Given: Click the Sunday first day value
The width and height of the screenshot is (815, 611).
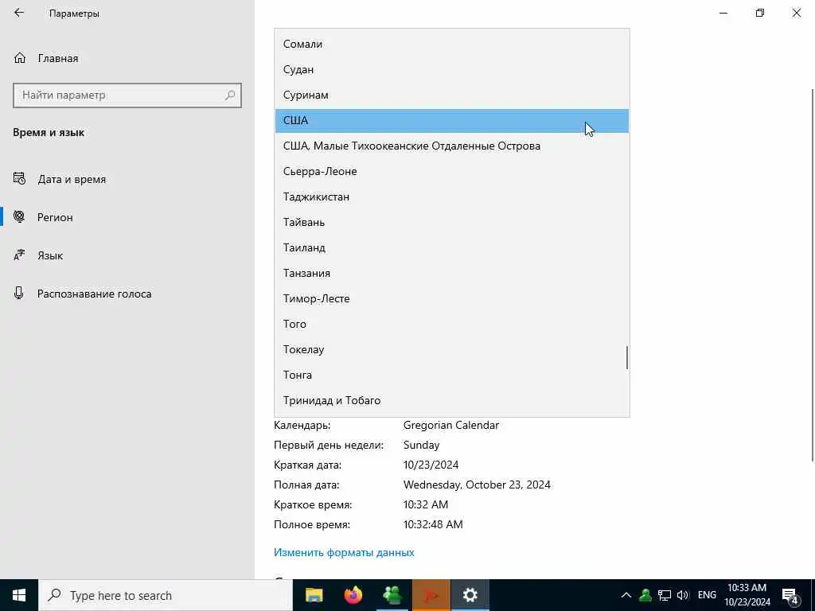Looking at the screenshot, I should click(x=421, y=445).
